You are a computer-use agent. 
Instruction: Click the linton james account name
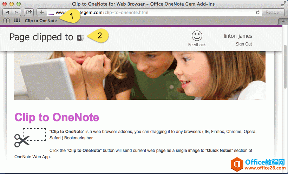coord(238,36)
